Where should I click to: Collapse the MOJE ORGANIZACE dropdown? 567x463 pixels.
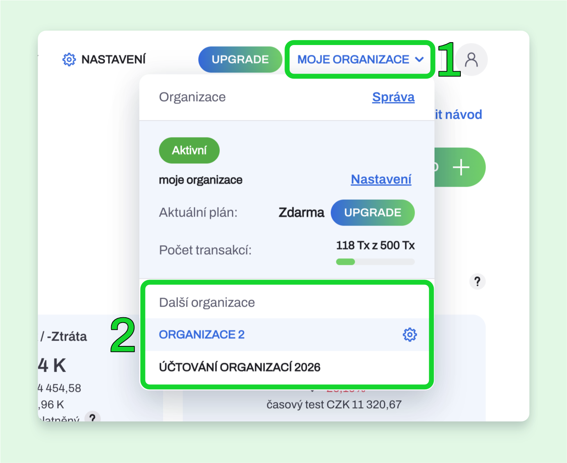tap(360, 59)
